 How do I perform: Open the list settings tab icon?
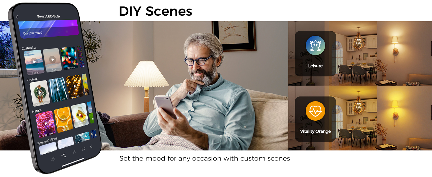pos(84,149)
